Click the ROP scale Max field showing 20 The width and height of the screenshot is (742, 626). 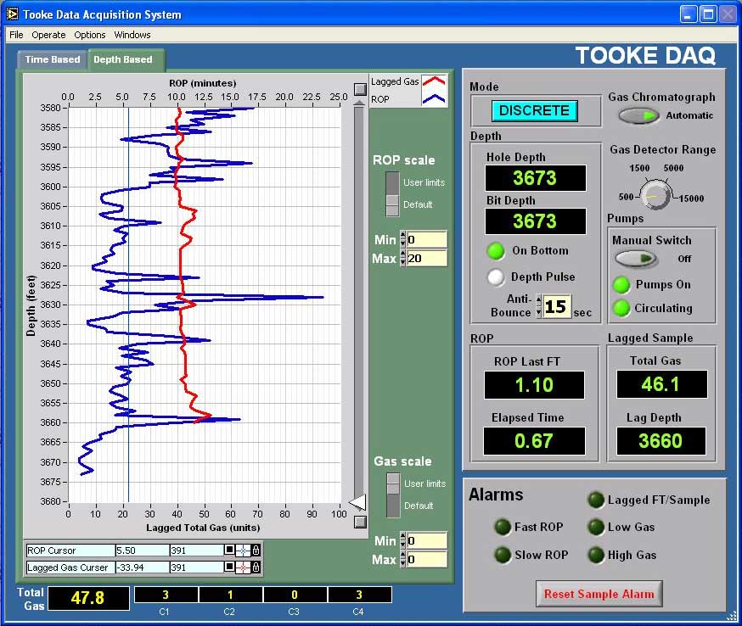click(427, 258)
